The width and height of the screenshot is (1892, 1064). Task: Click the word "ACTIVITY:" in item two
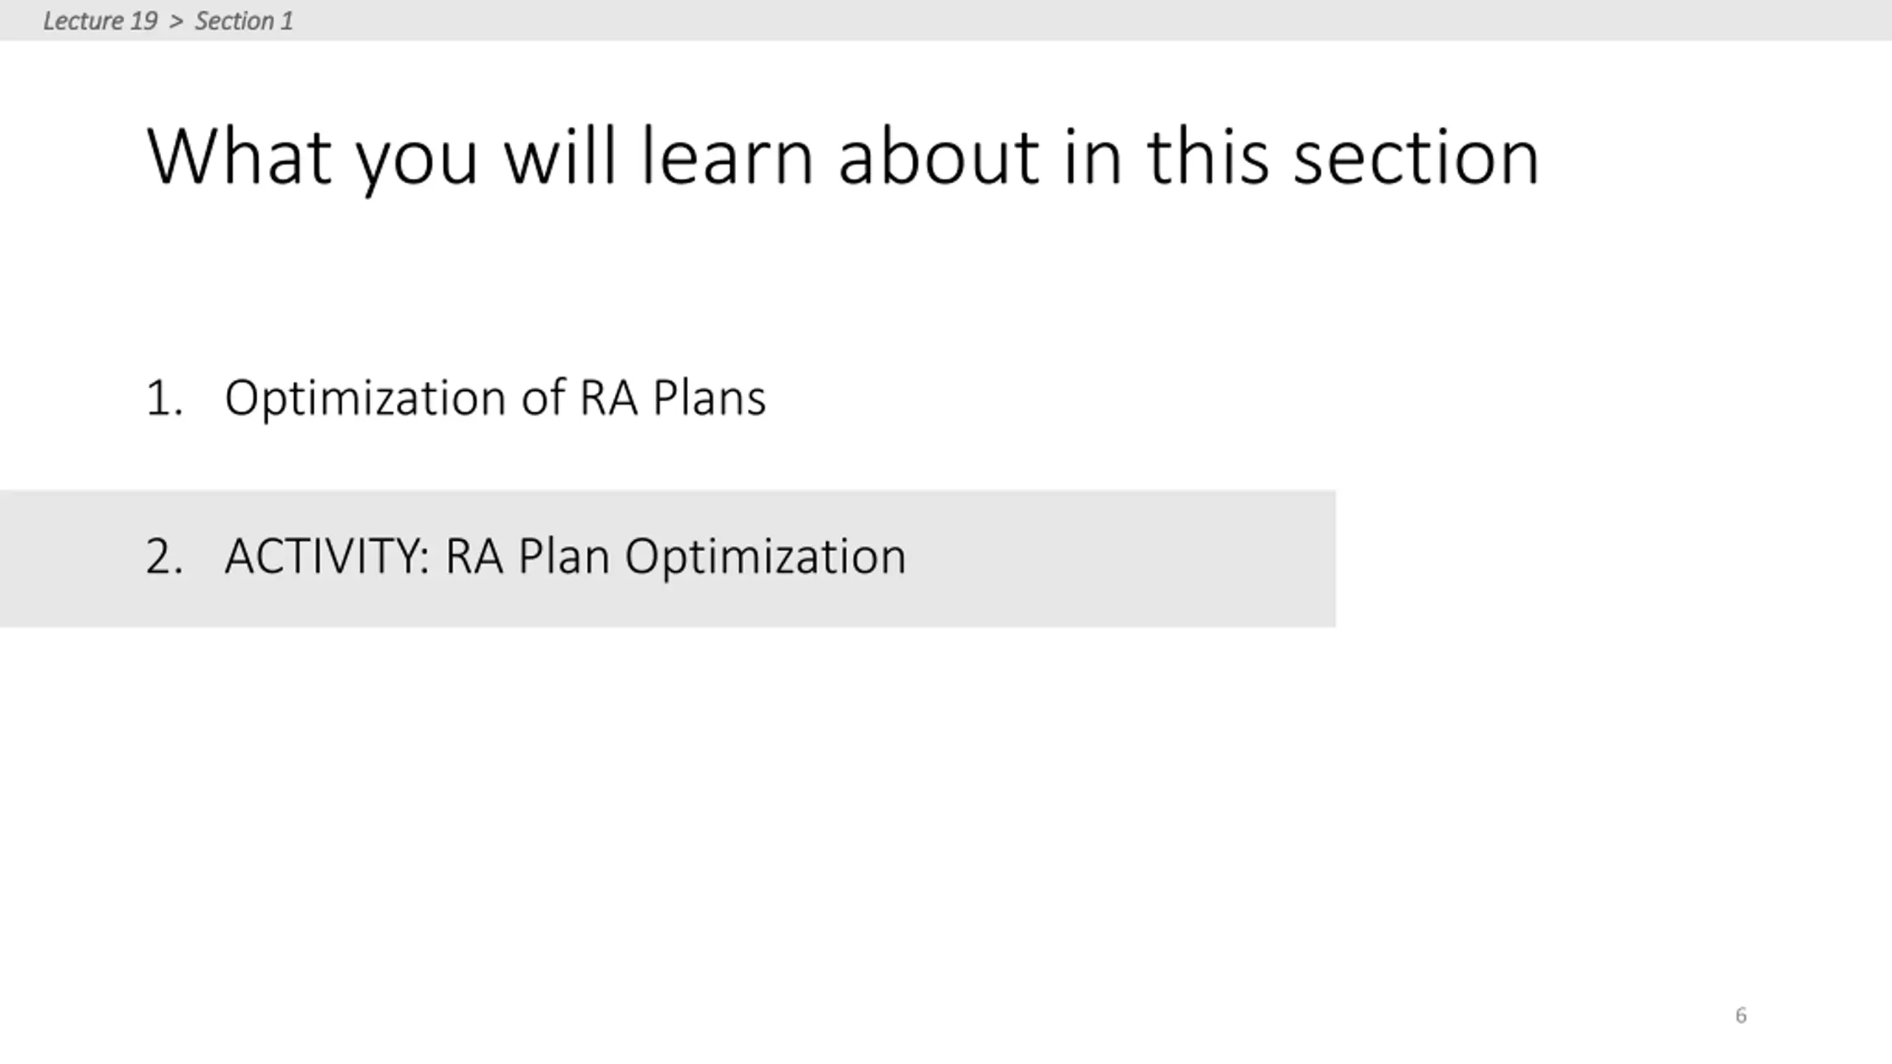pyautogui.click(x=327, y=556)
